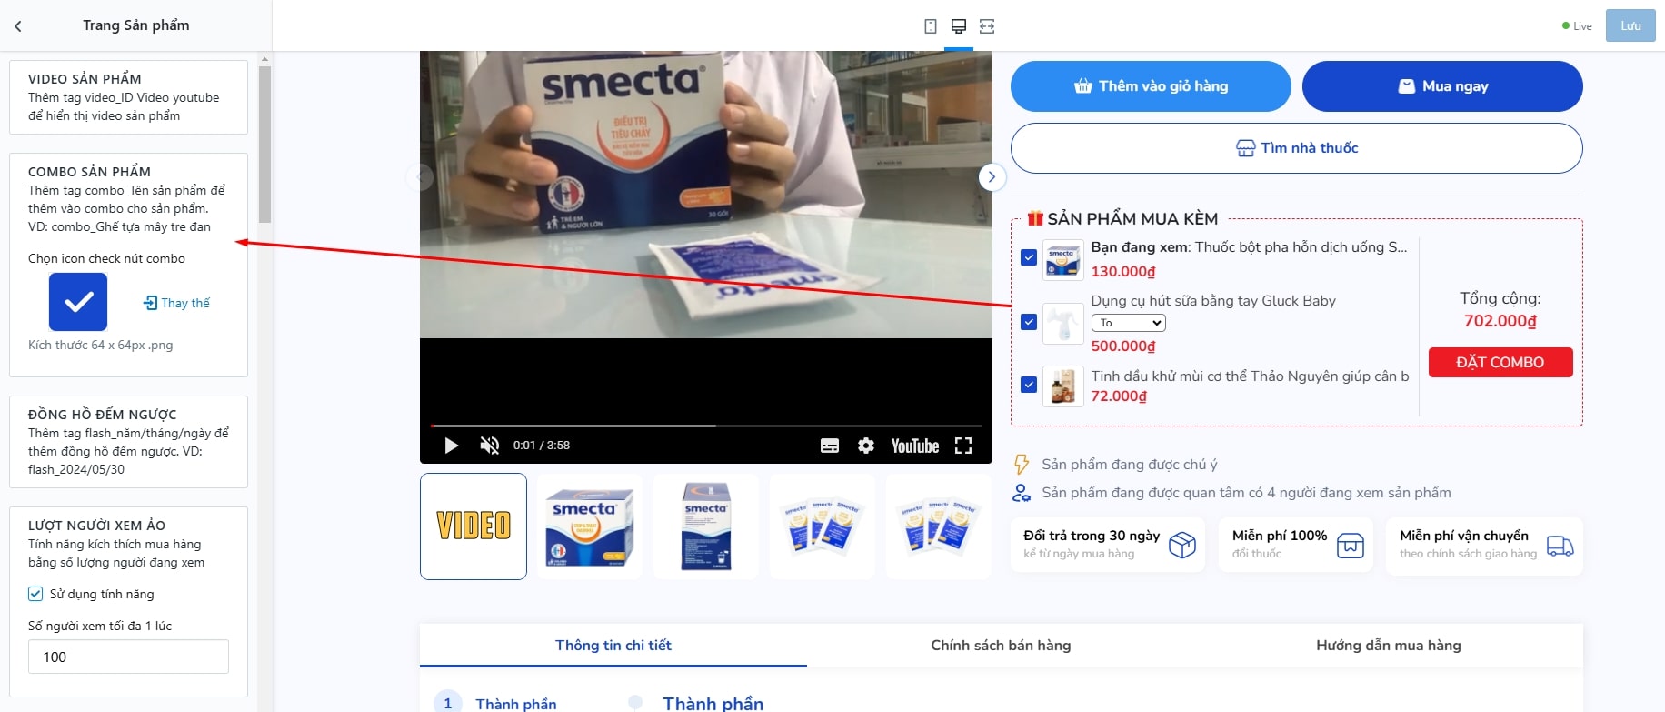Go to previous gallery image arrow
This screenshot has height=712, width=1665.
click(419, 176)
